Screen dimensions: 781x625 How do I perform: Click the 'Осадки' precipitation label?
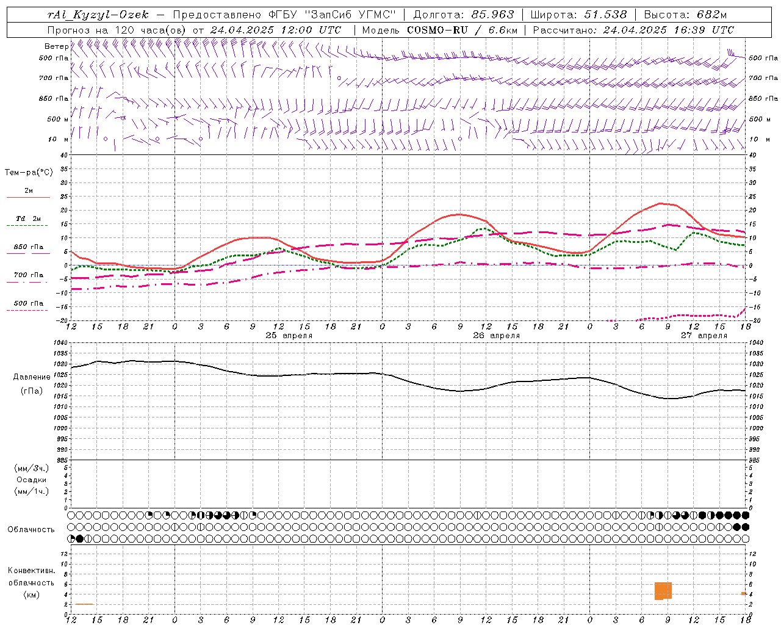pyautogui.click(x=32, y=480)
